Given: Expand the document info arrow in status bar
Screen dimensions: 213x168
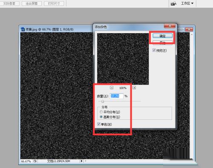Looking at the screenshot, I should click(x=81, y=161).
